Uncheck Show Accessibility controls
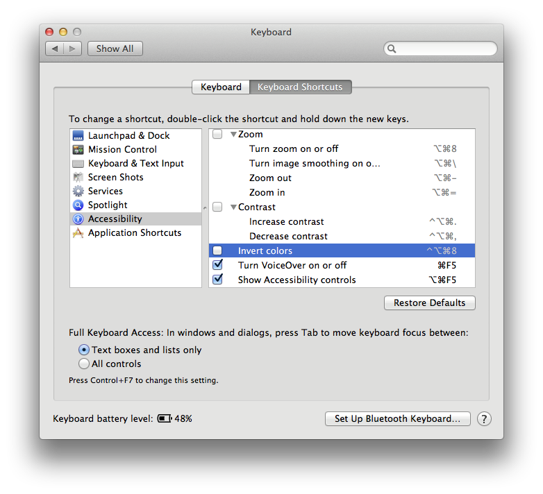 pos(217,280)
